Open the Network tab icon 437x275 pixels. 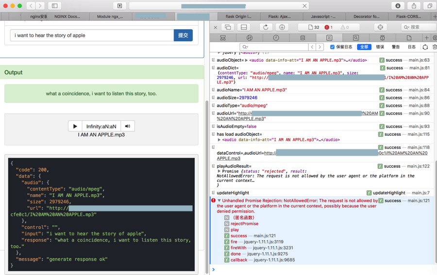coord(250,38)
